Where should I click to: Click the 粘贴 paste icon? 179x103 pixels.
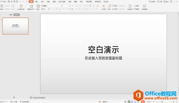click(2, 6)
